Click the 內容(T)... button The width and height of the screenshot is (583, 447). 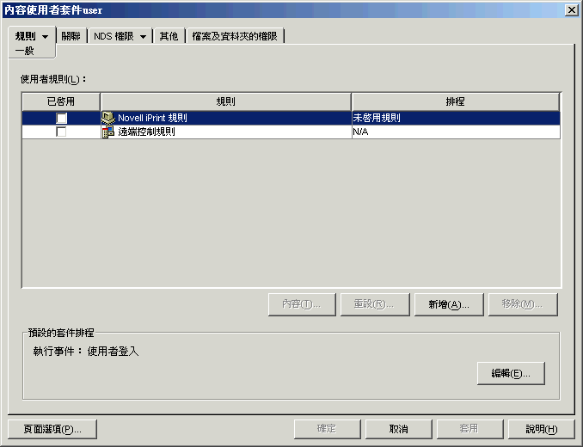pos(302,304)
